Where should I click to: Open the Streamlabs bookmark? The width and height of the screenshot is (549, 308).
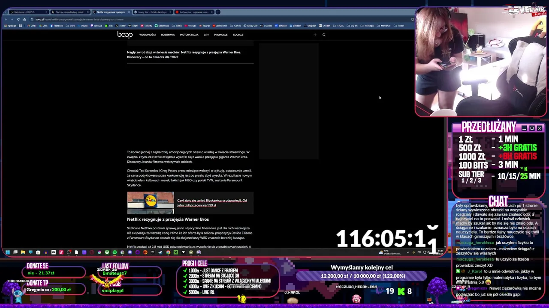pos(162,26)
